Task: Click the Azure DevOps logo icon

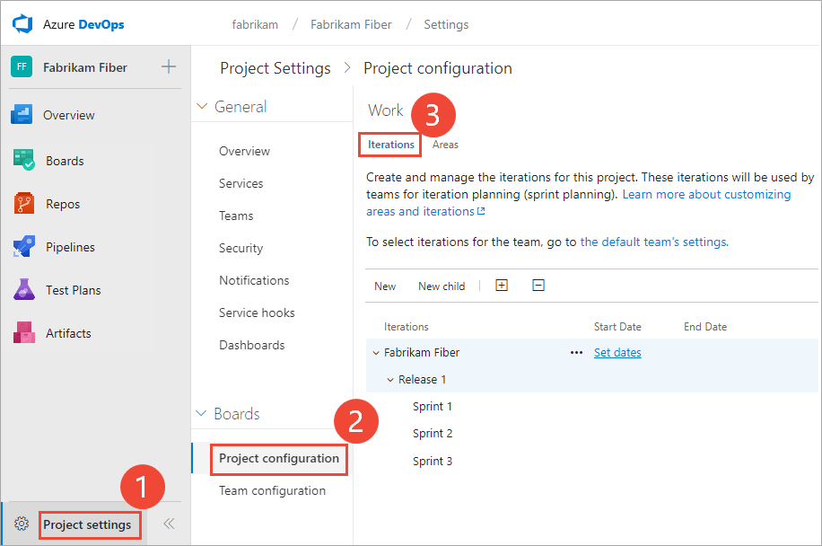Action: click(22, 24)
